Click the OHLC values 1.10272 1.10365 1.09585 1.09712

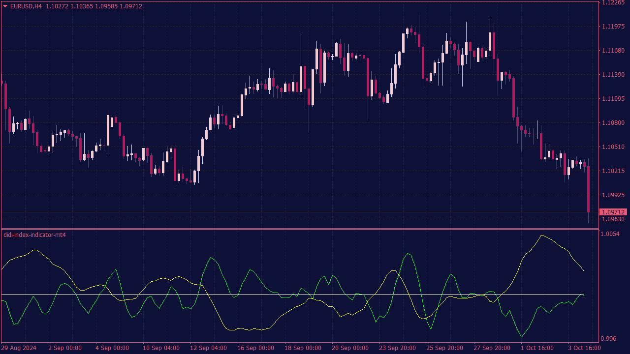pos(94,6)
